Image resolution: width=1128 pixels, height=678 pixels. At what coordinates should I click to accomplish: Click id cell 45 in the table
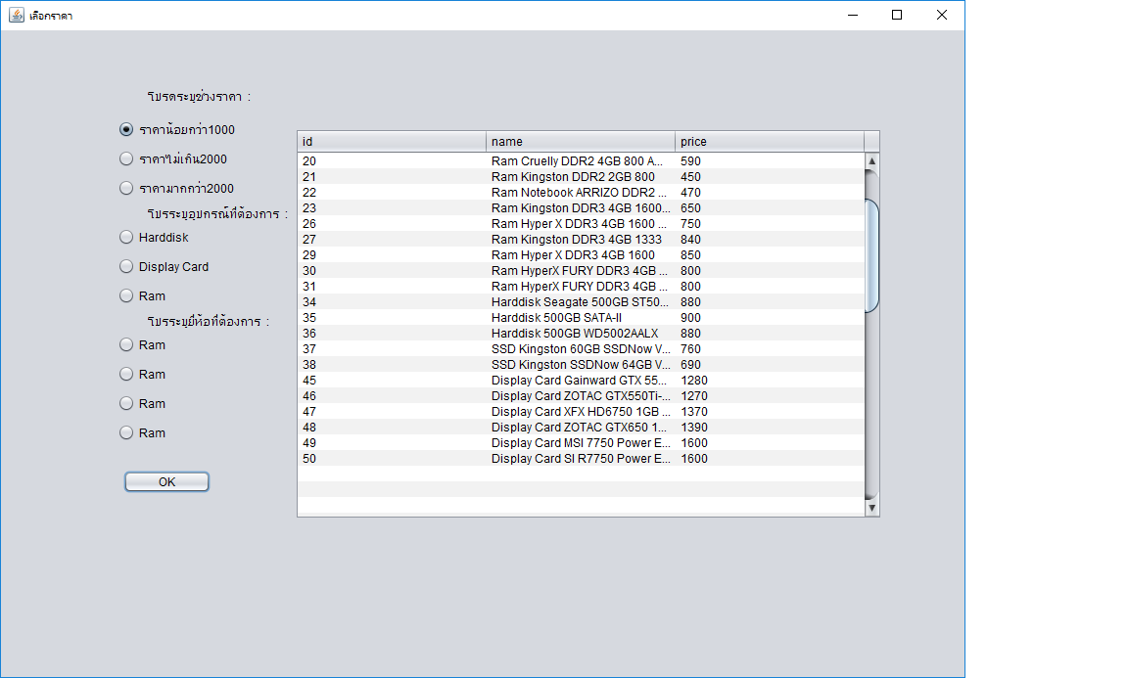click(392, 381)
